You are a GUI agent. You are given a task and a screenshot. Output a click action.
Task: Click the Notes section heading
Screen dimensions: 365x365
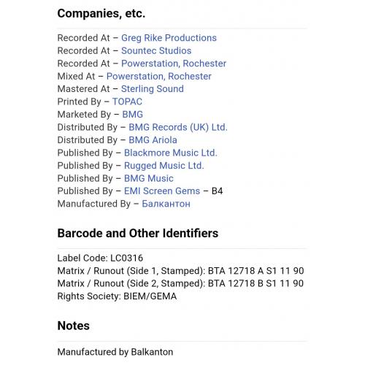(x=74, y=326)
